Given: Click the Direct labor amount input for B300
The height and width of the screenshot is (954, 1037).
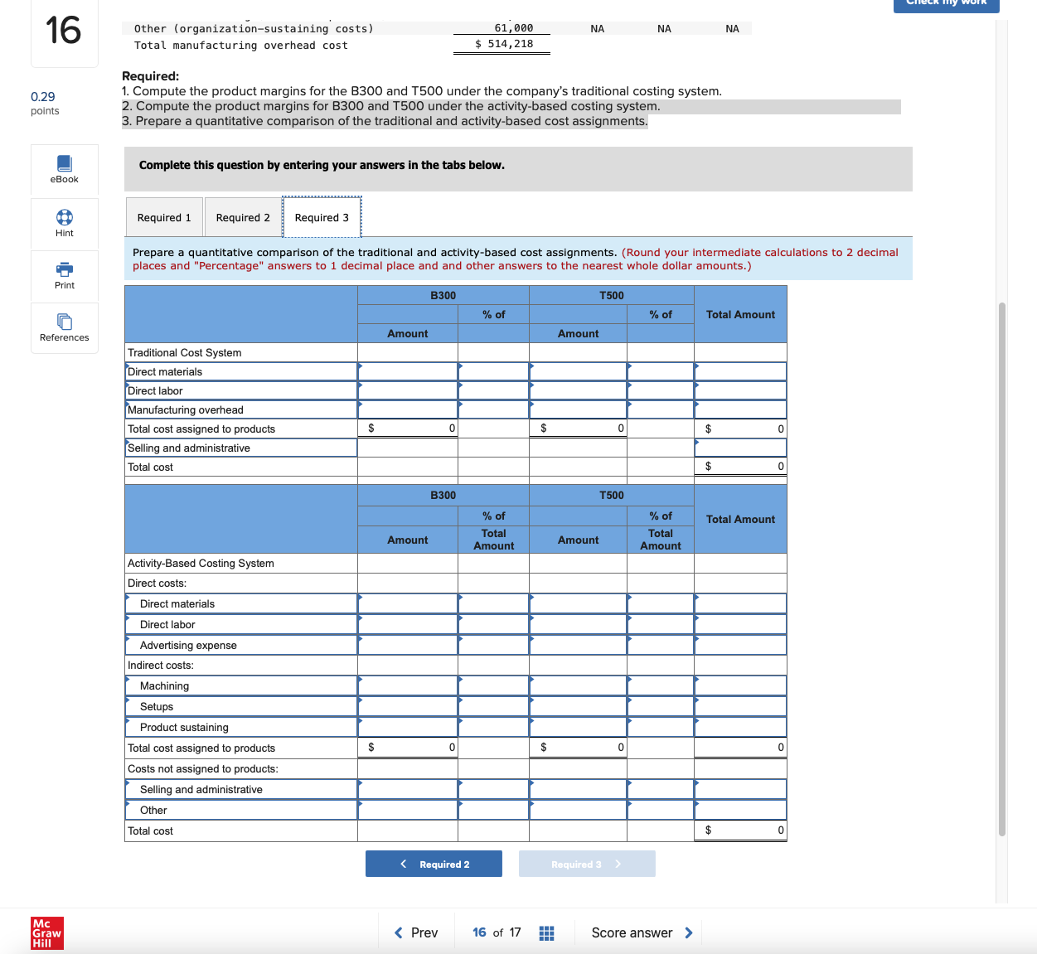Looking at the screenshot, I should [407, 390].
